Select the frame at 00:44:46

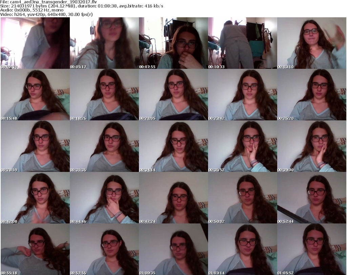tap(104, 198)
